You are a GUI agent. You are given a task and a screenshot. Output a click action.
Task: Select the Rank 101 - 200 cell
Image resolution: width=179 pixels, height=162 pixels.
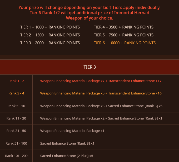16,156
